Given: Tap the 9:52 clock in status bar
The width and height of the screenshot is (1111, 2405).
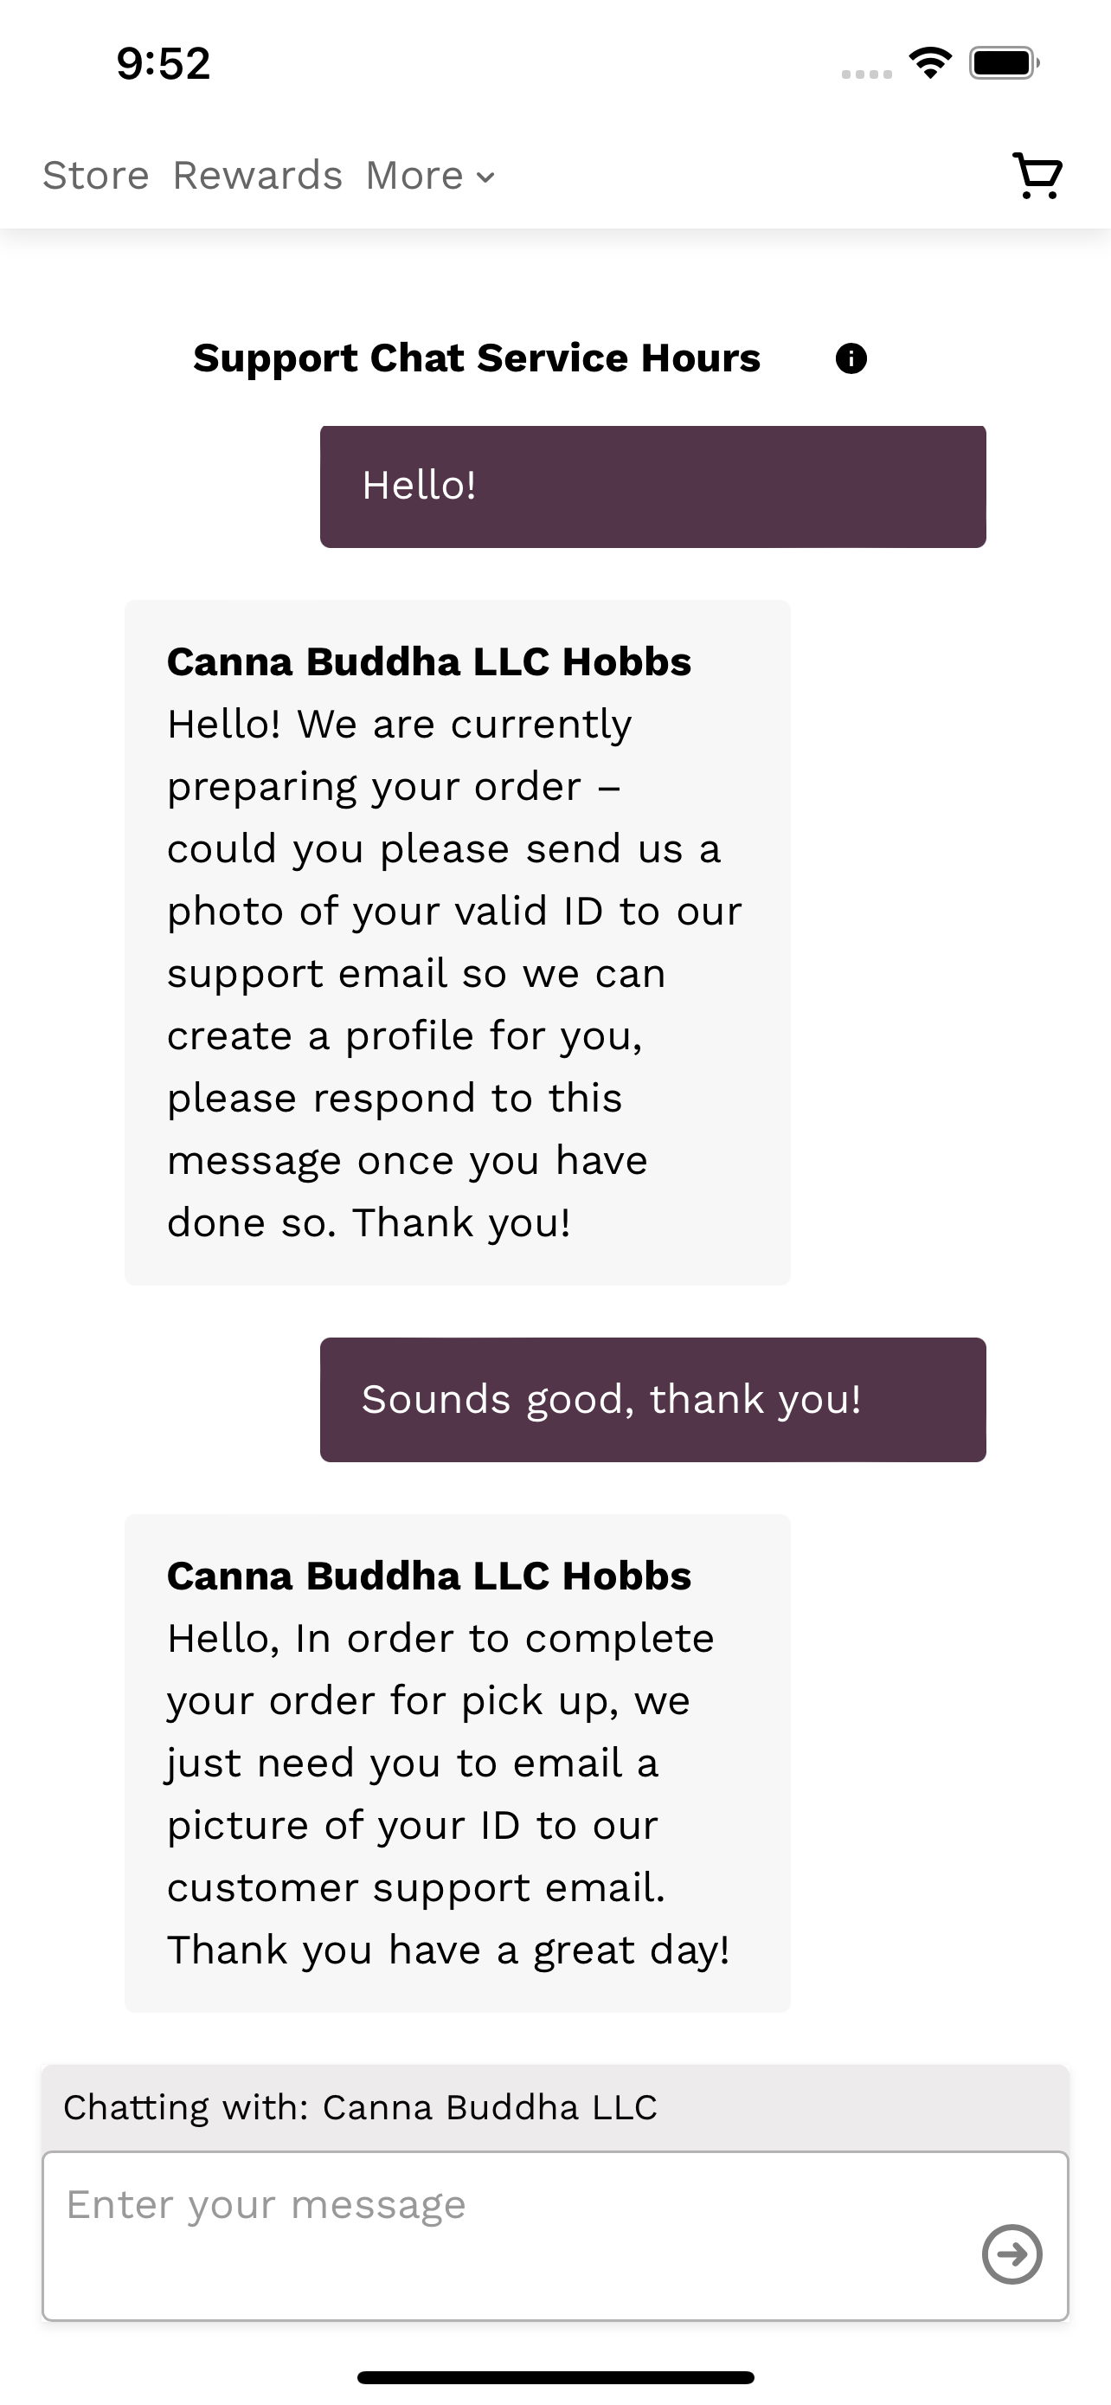Looking at the screenshot, I should [x=164, y=63].
